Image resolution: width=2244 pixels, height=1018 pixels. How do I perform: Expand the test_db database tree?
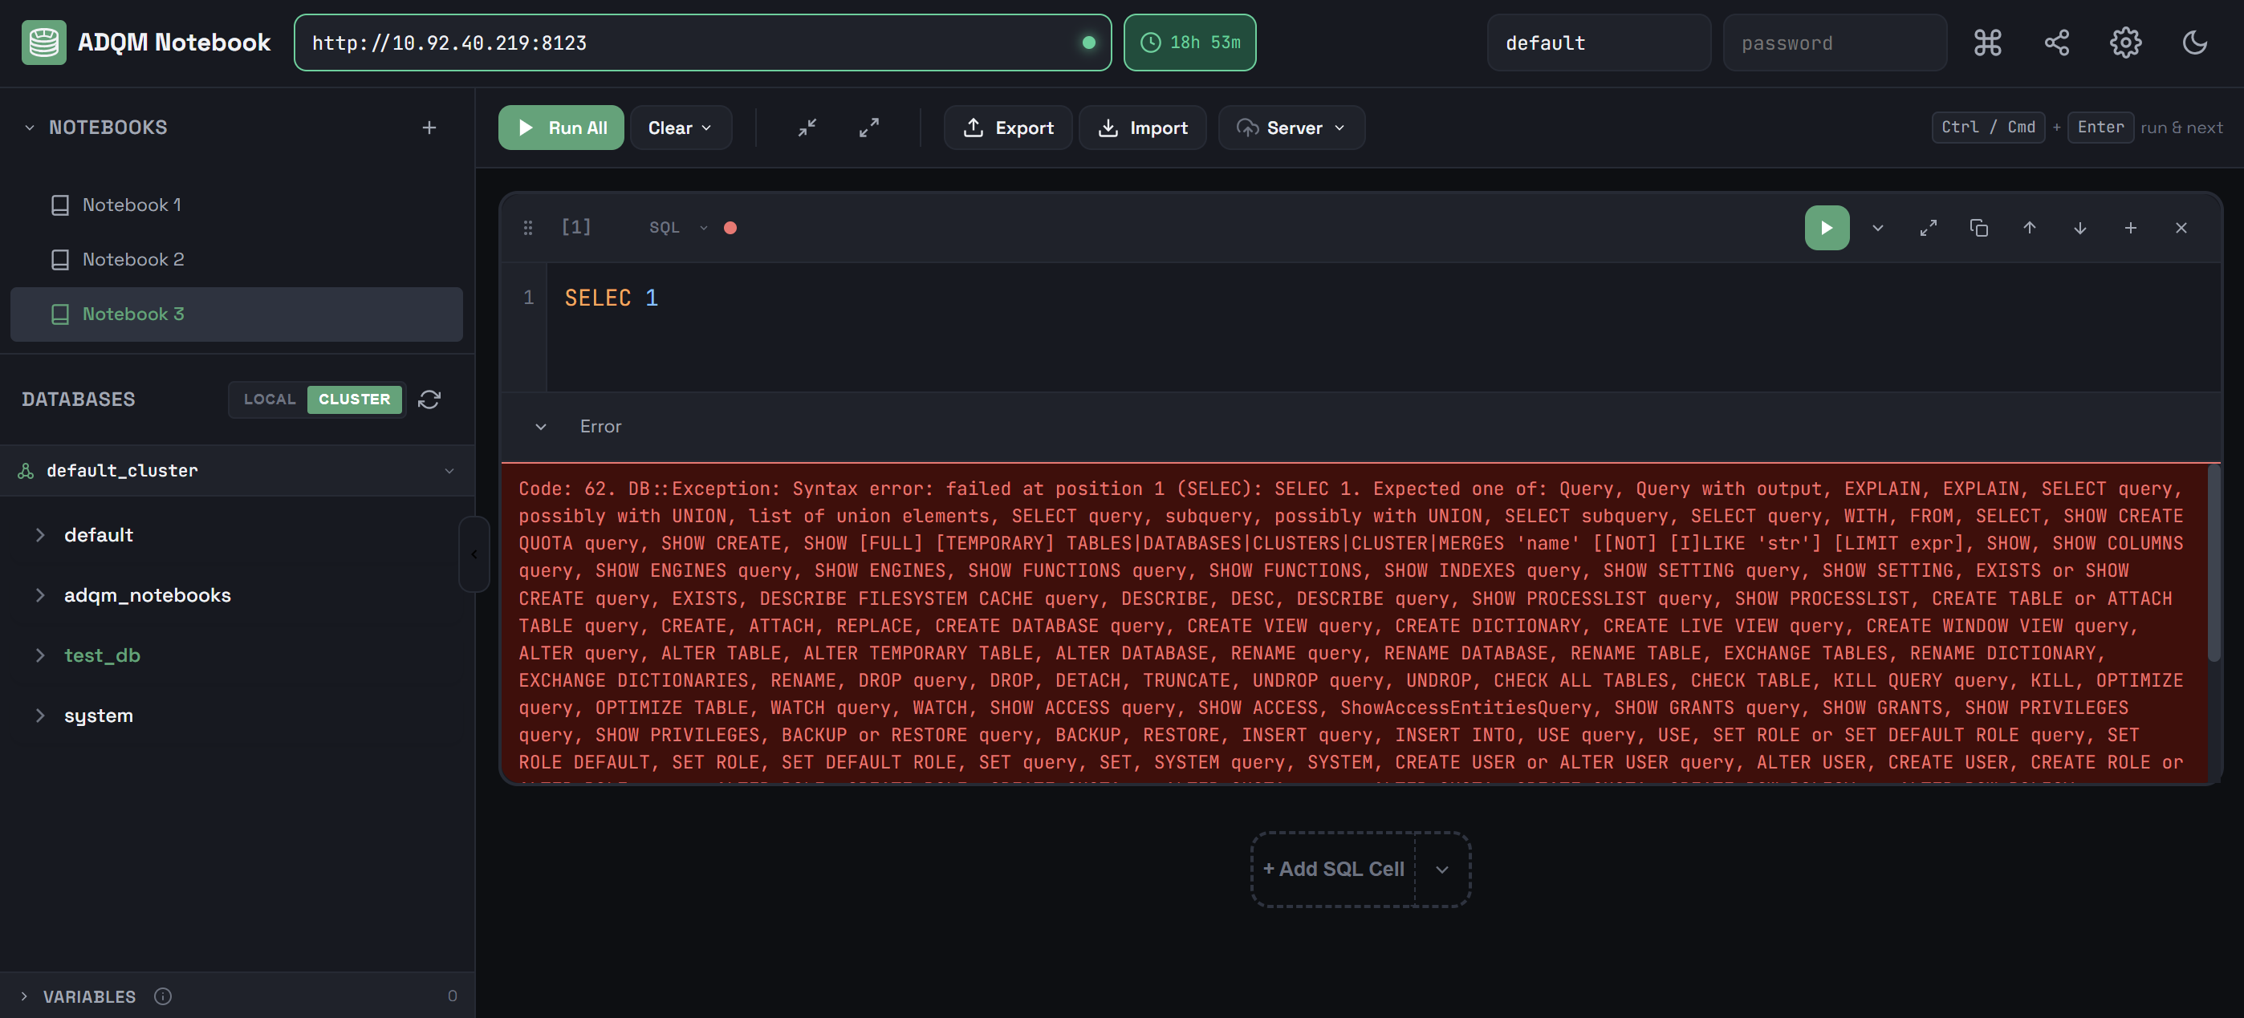pos(40,655)
